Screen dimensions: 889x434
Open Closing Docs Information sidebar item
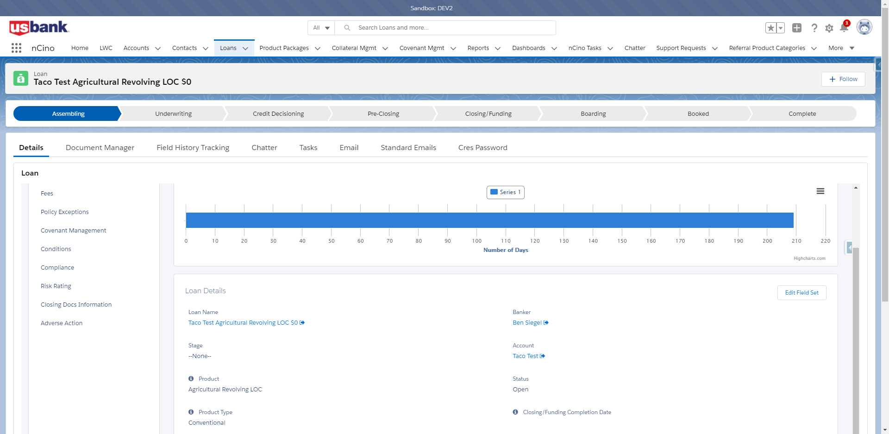pyautogui.click(x=76, y=305)
